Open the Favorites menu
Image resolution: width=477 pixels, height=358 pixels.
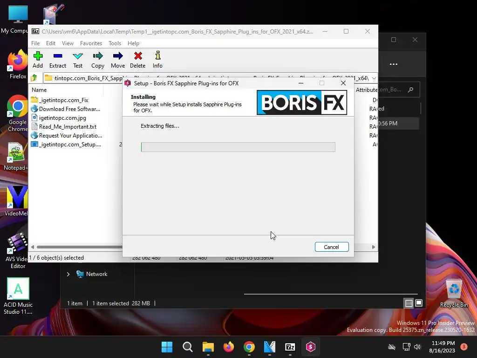pos(91,43)
